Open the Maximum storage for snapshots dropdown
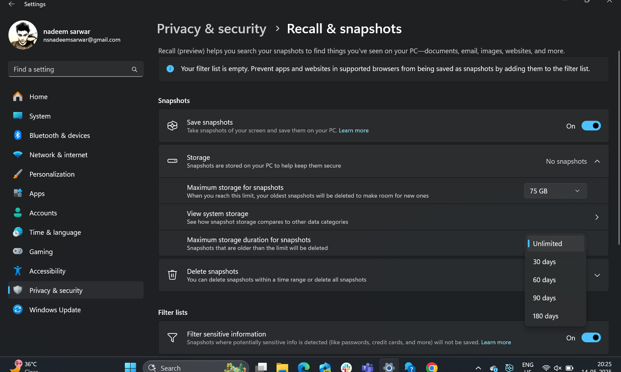 click(x=555, y=191)
